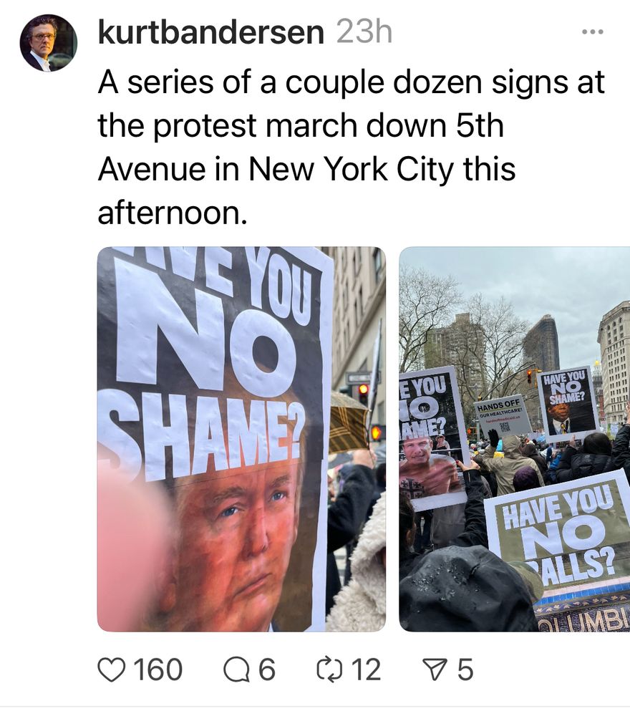Open replies via the comment bubble icon
The width and height of the screenshot is (630, 716).
pos(236,670)
